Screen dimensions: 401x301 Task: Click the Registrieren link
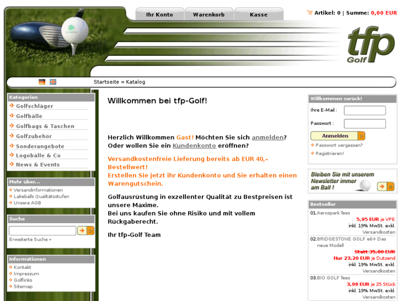pos(330,154)
